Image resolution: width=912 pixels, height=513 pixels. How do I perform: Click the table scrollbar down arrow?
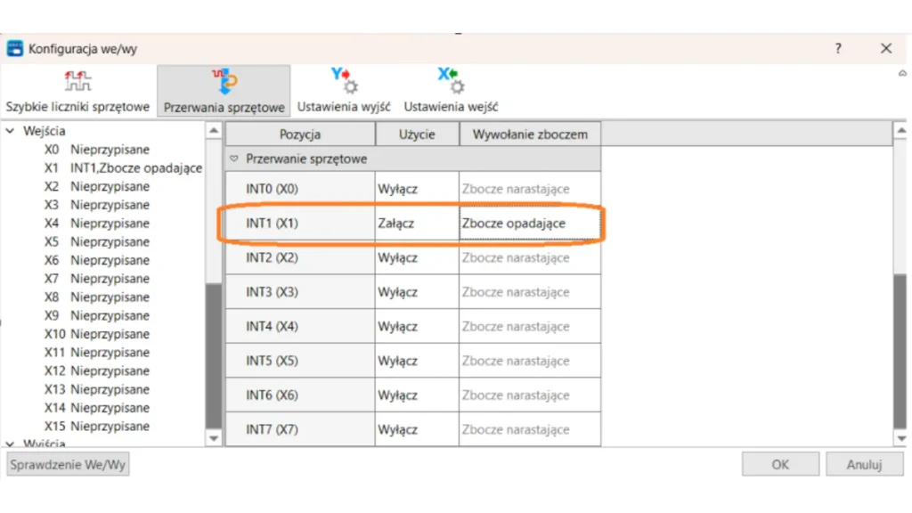click(x=901, y=438)
